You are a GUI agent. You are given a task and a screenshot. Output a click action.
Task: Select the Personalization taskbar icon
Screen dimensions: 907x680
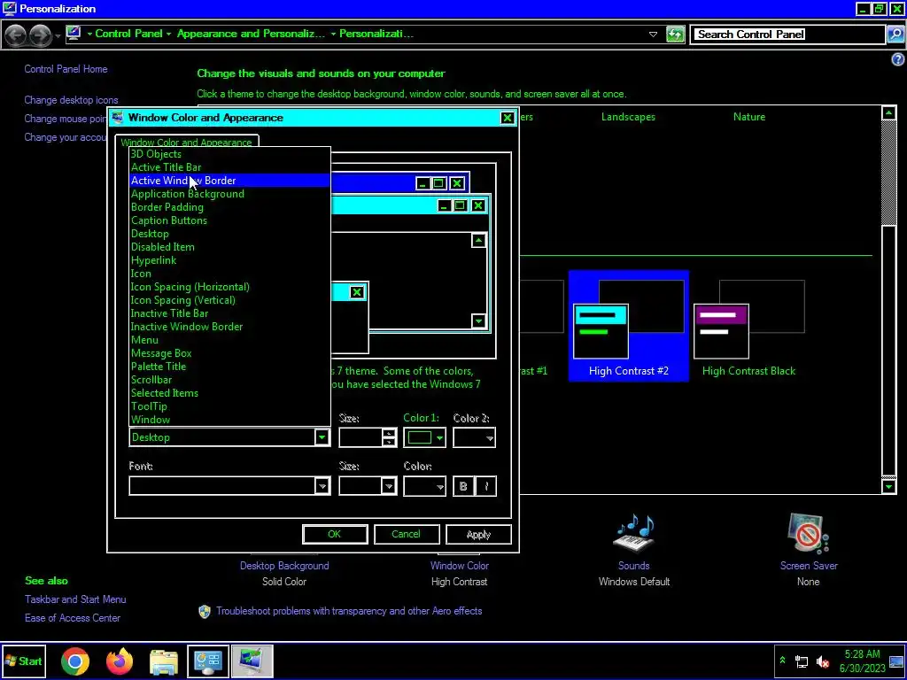click(x=252, y=661)
